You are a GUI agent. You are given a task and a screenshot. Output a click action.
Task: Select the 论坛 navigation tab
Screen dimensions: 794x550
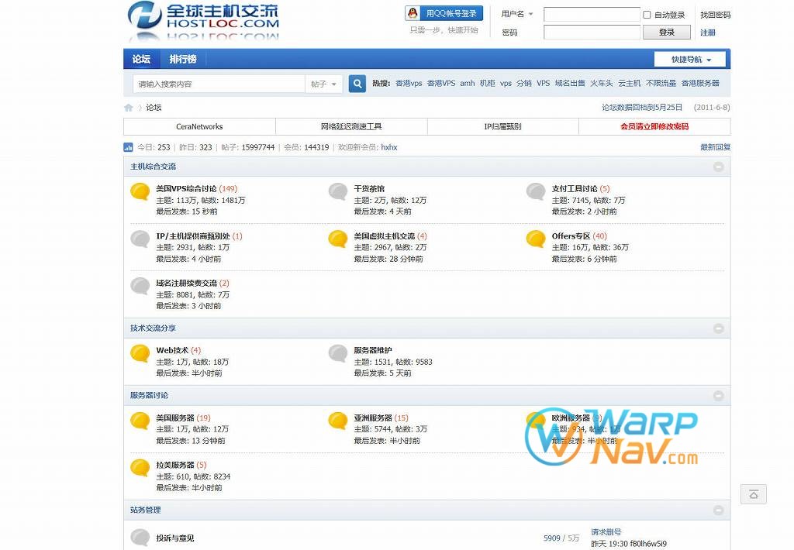coord(141,60)
